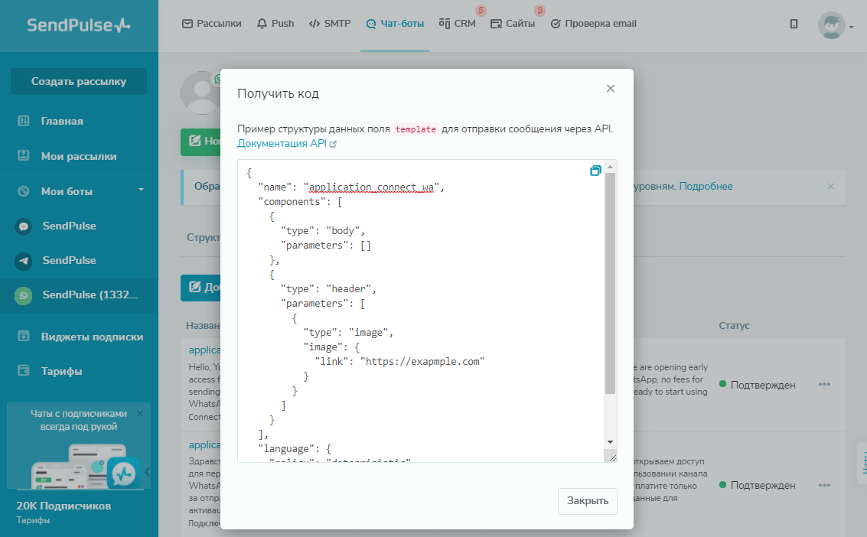Open the Чат-боты tab
867x537 pixels.
(x=395, y=24)
